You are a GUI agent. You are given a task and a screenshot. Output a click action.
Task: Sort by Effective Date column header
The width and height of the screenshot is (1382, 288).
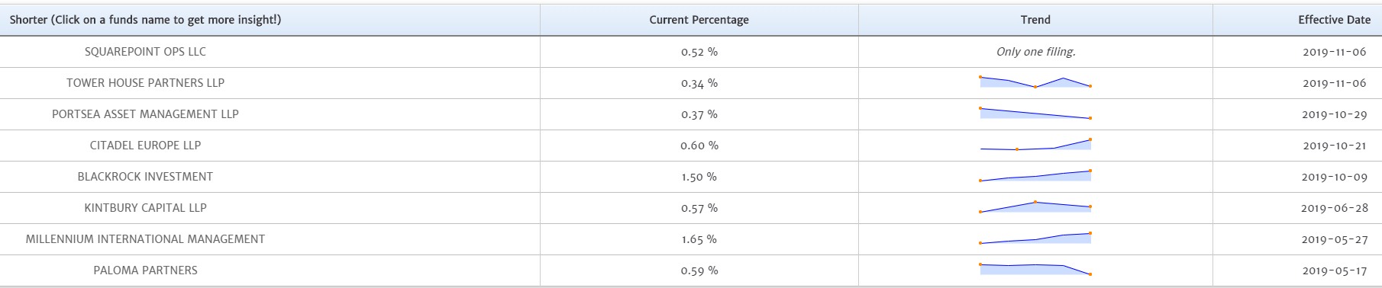(1334, 20)
